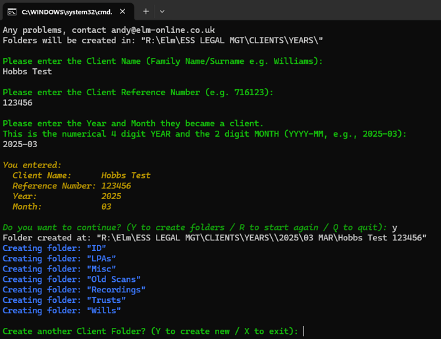The height and width of the screenshot is (339, 441).
Task: Click the 'Creating folder: "LPAs"' line
Action: [59, 258]
